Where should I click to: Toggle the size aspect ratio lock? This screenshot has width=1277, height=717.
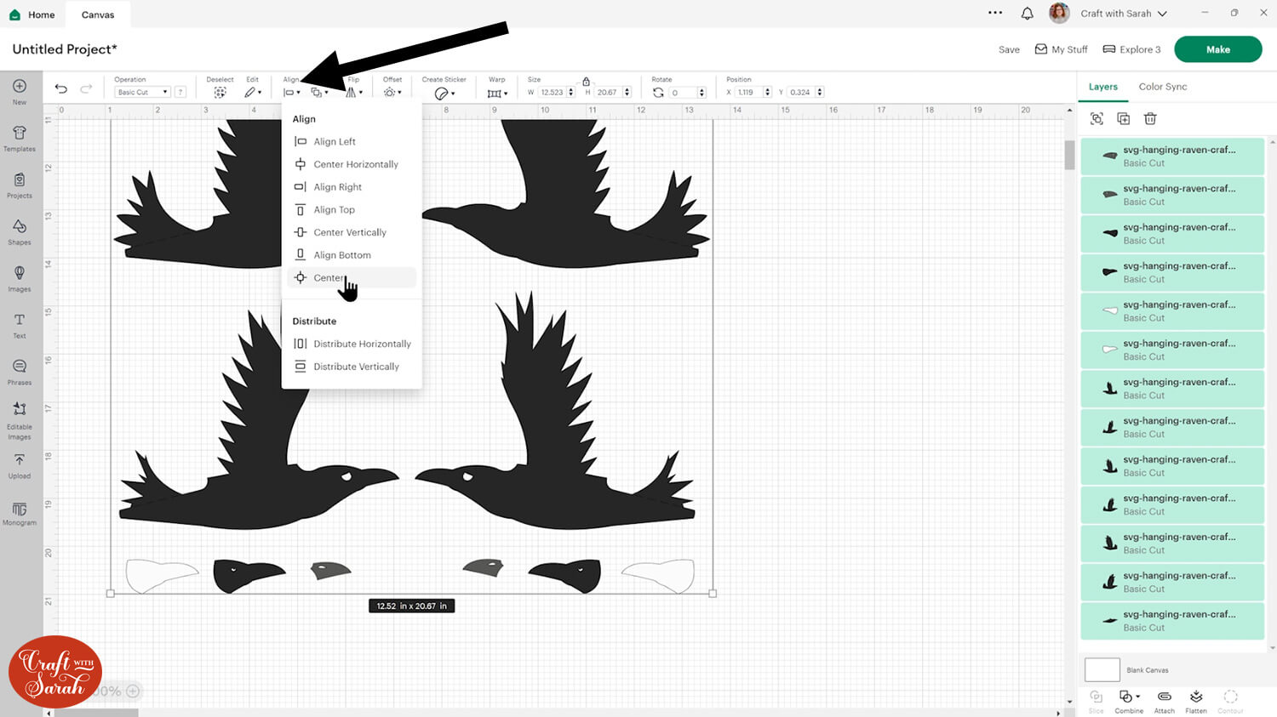[x=586, y=82]
